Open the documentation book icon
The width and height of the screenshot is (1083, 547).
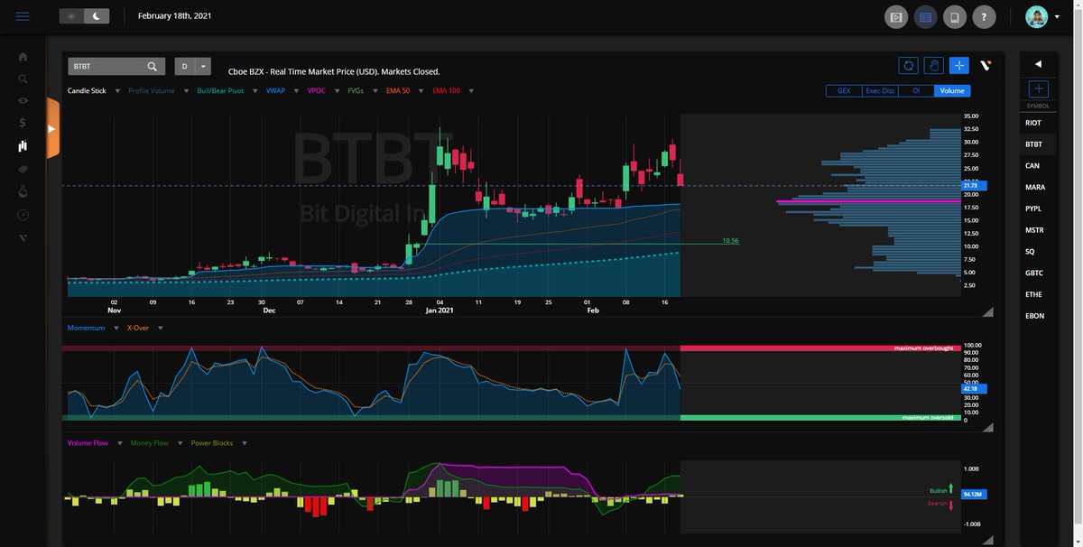click(955, 16)
